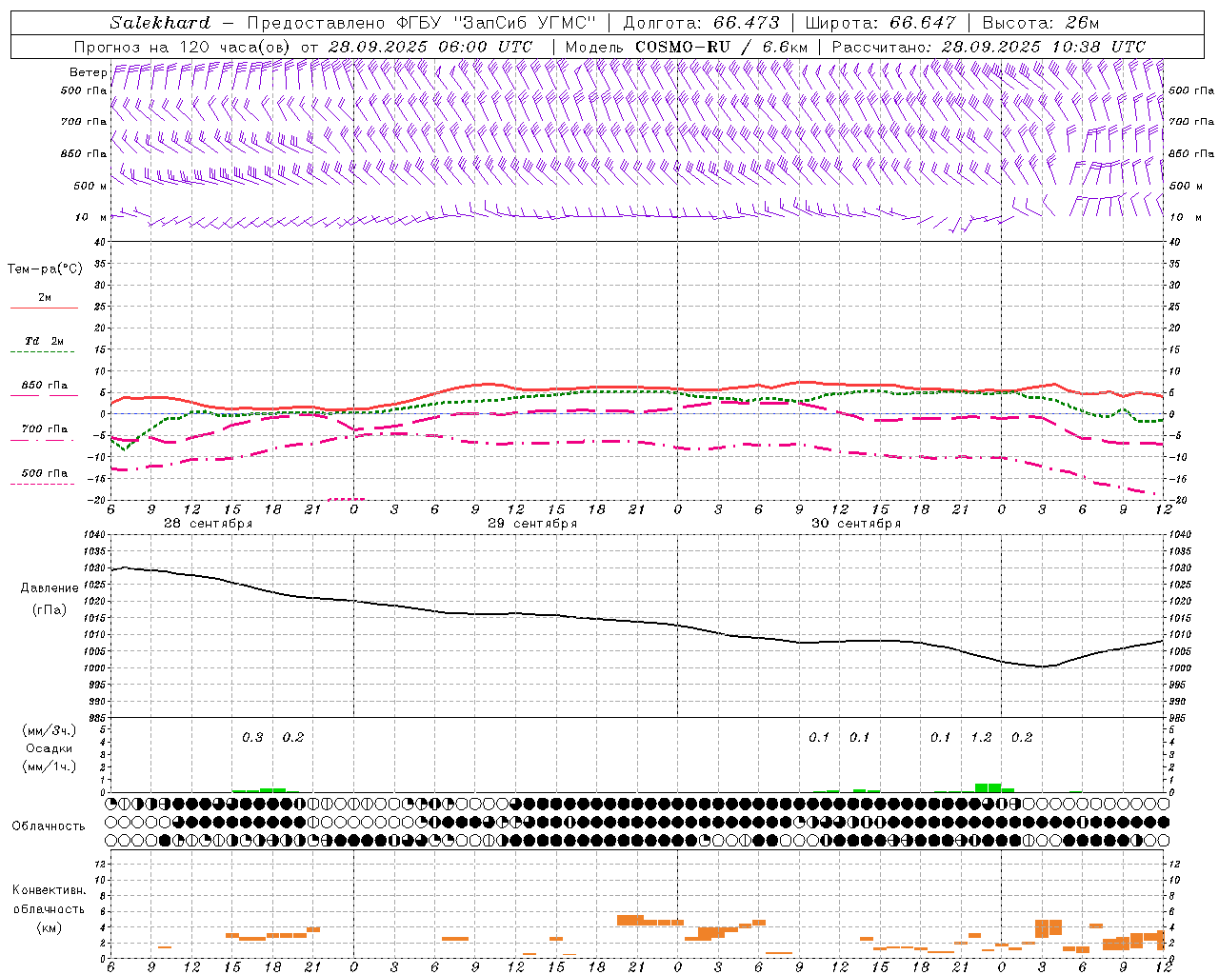Click the '28 сентября' date label

coord(208,524)
